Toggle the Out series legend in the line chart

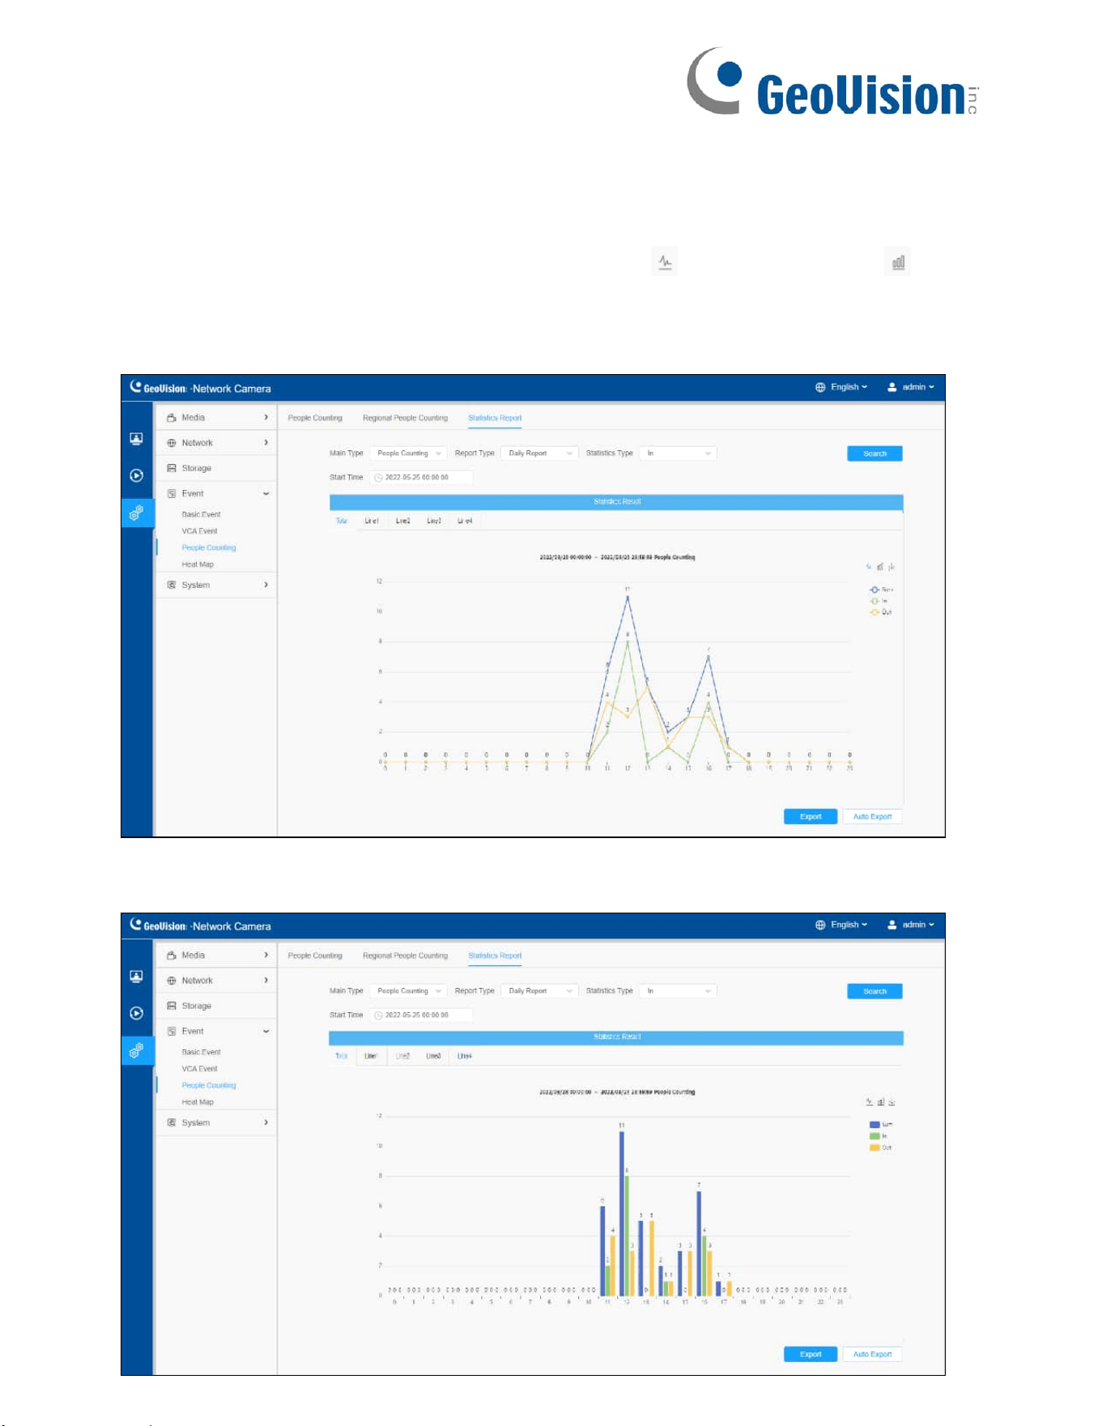881,612
